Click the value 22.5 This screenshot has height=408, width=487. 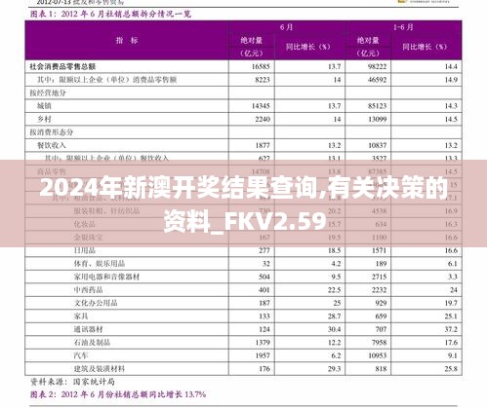[334, 290]
